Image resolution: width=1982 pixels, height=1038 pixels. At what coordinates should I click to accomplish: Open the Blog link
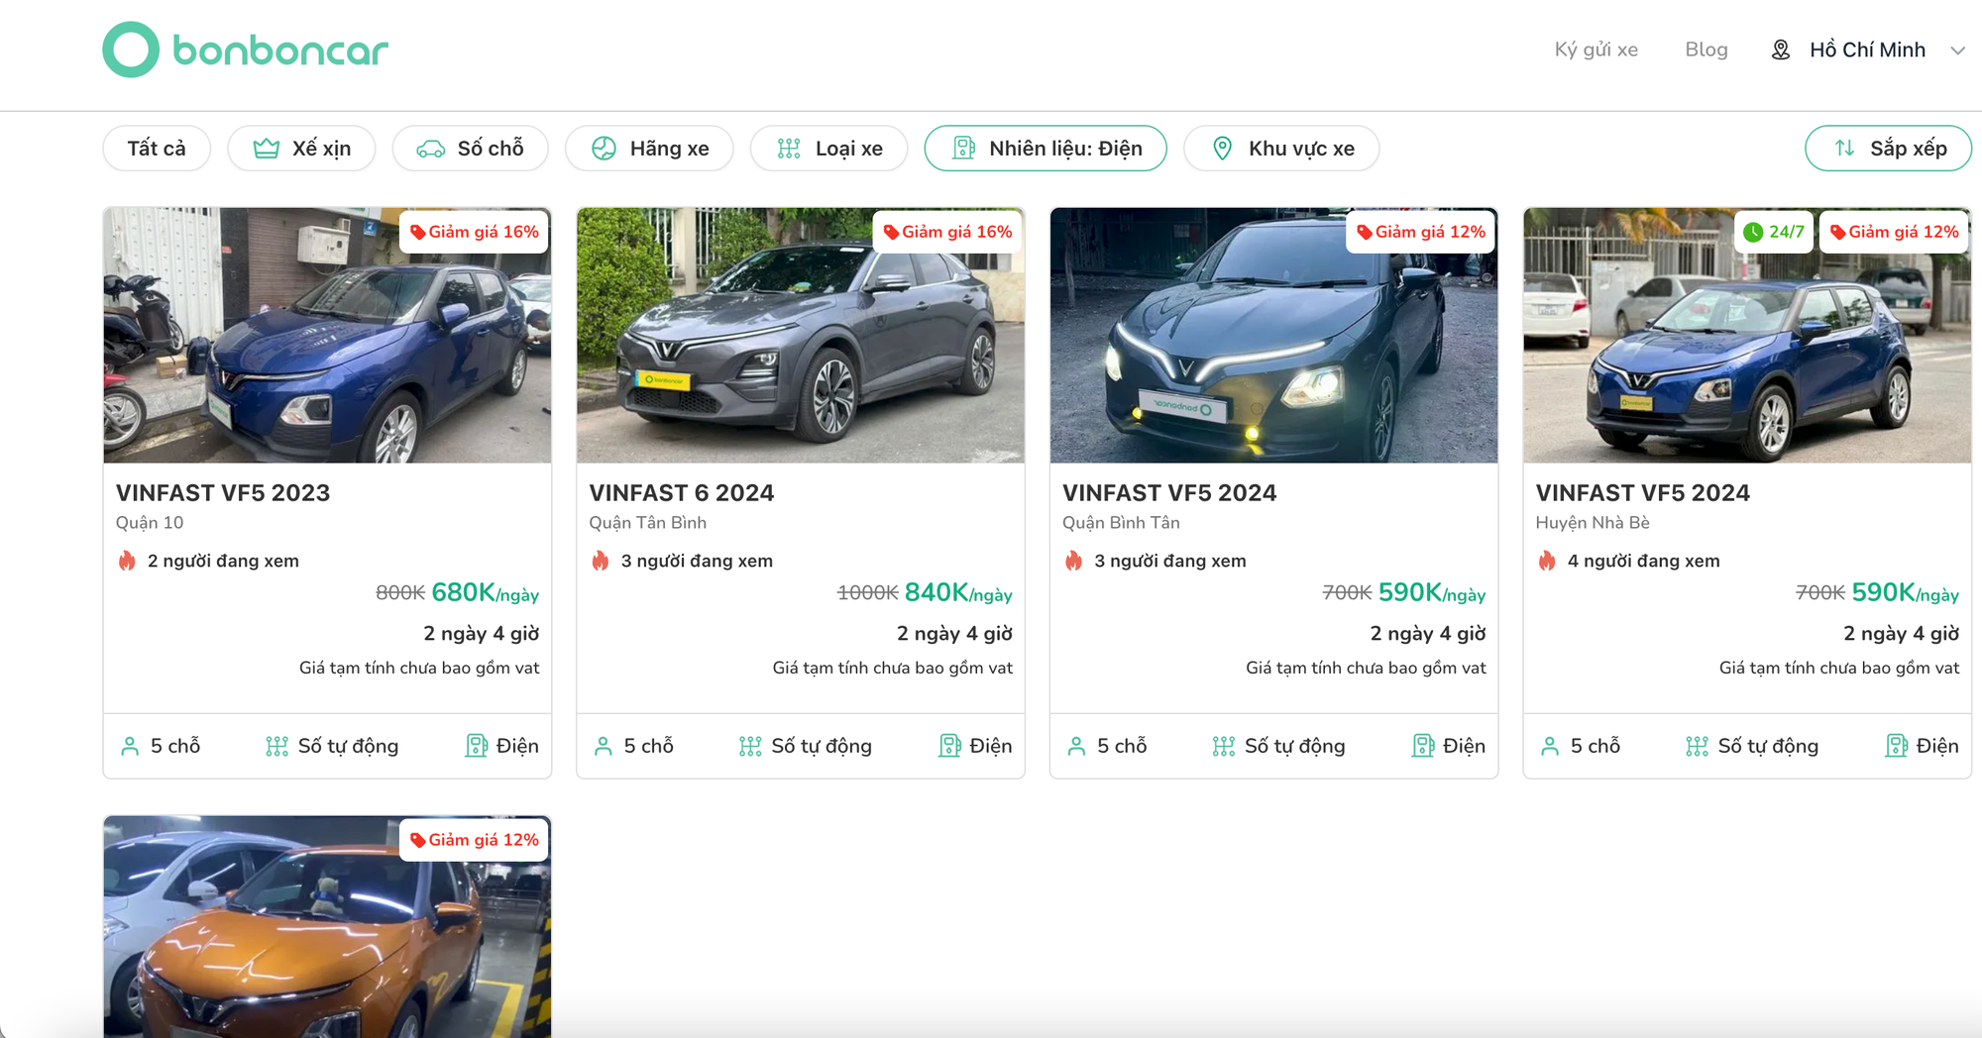pos(1707,50)
